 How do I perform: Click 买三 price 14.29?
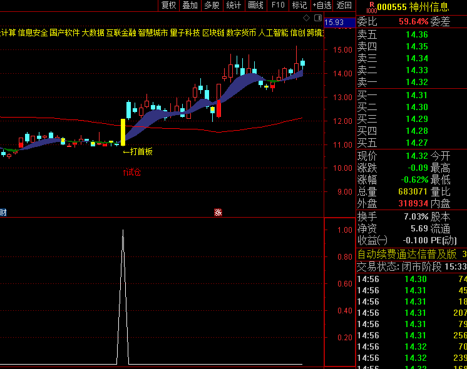[417, 119]
